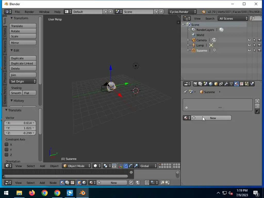Open the Object Data tab (triangle mesh icon)

point(231,84)
